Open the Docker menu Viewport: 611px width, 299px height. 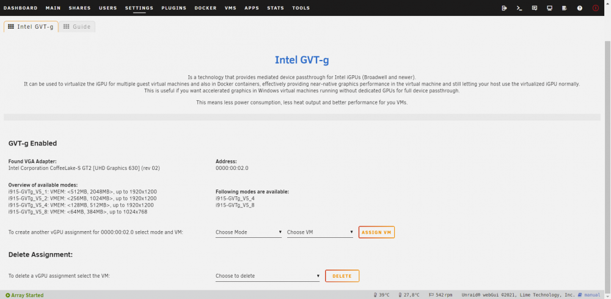click(205, 8)
